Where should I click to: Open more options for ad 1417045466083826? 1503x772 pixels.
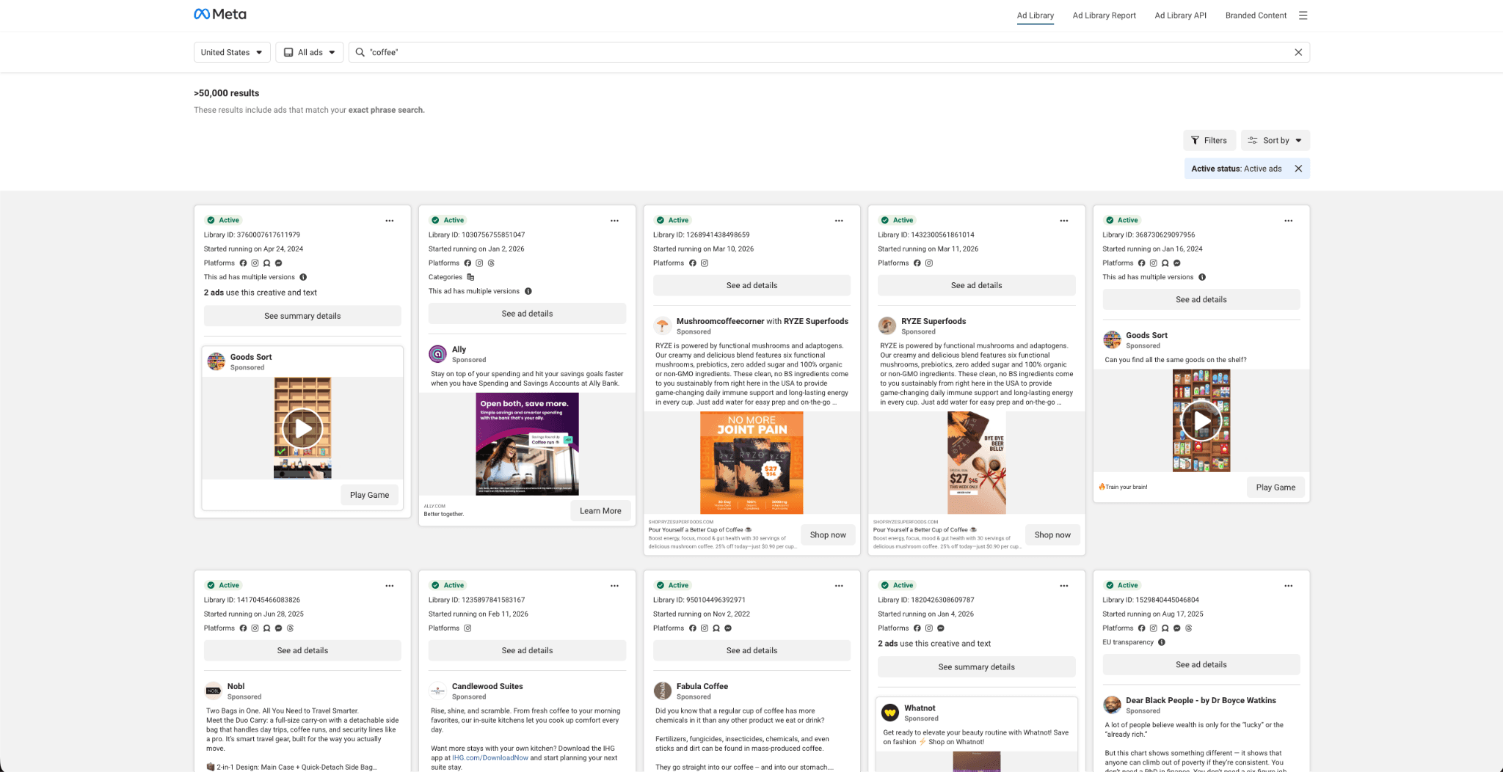390,586
